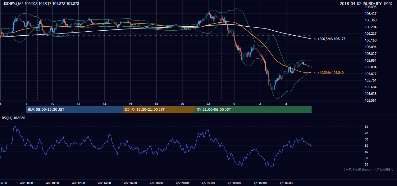Click the 2018-04-02 USD/JPY (M5) title

click(367, 4)
